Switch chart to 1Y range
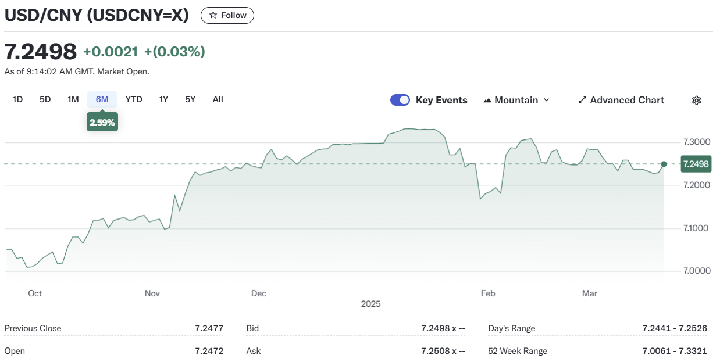Image resolution: width=727 pixels, height=362 pixels. coord(163,99)
